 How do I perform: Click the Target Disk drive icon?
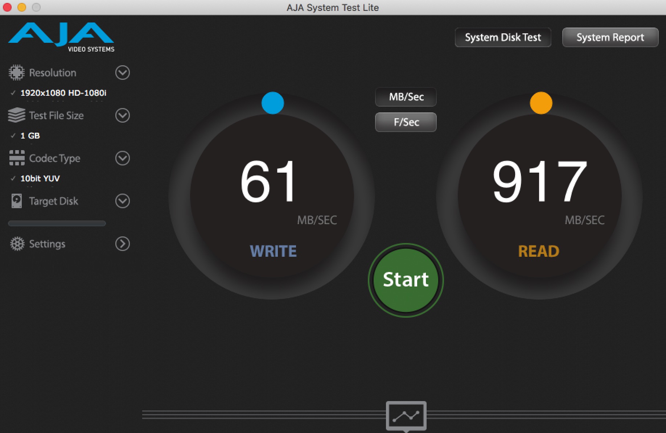tap(17, 201)
